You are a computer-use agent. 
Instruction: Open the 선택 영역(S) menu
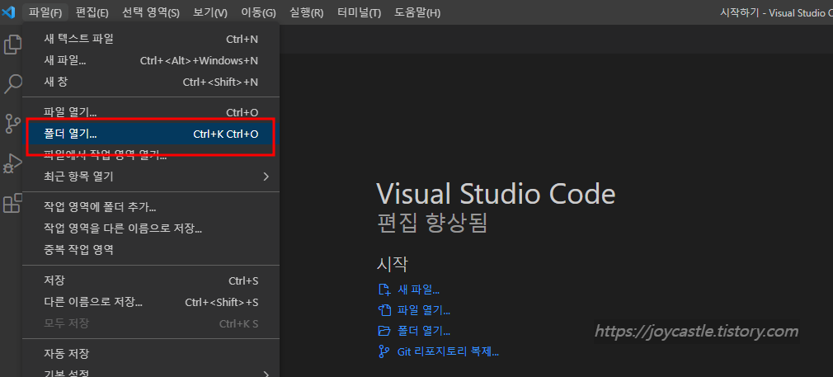click(x=151, y=12)
